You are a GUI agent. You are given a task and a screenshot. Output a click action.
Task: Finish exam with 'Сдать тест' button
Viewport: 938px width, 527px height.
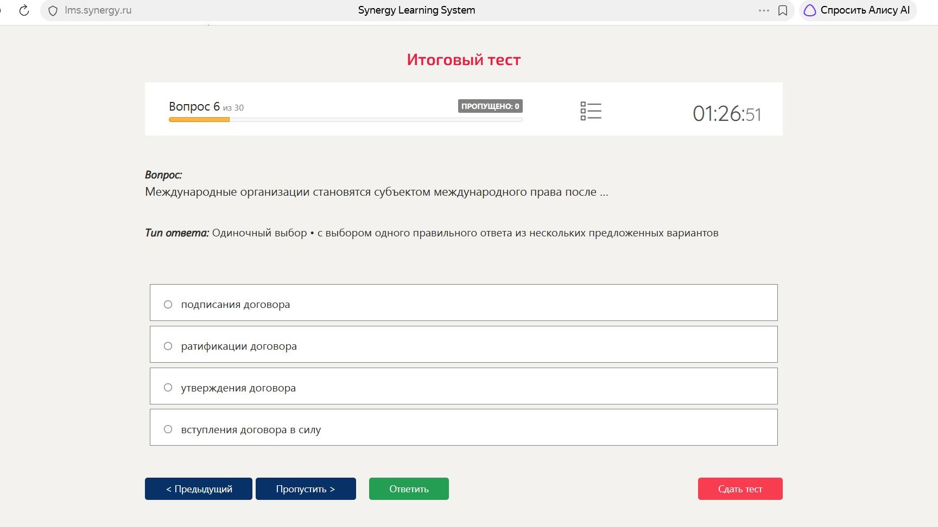click(x=740, y=489)
